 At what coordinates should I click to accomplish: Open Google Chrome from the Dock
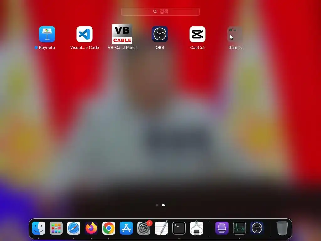click(109, 228)
